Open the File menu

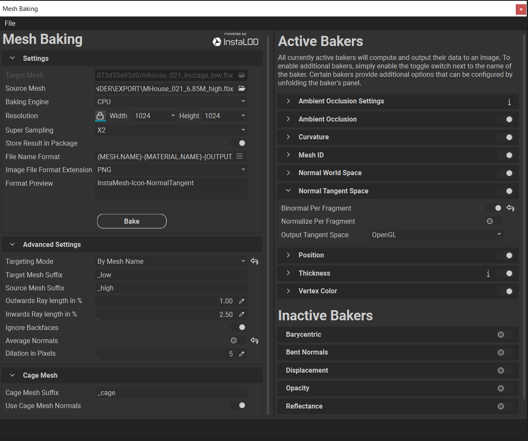pos(10,24)
